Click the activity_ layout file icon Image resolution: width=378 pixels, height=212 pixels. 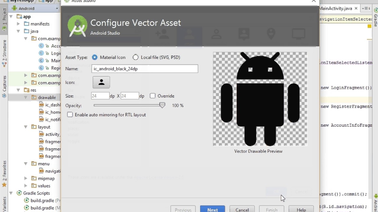coord(42,134)
